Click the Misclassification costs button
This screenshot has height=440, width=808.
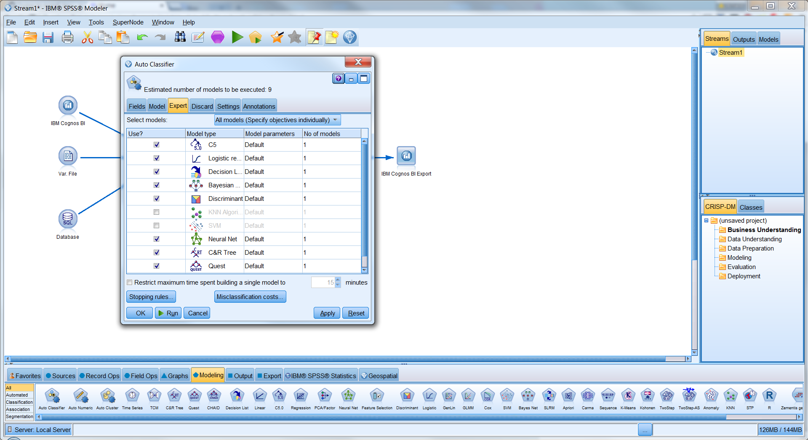(x=250, y=297)
